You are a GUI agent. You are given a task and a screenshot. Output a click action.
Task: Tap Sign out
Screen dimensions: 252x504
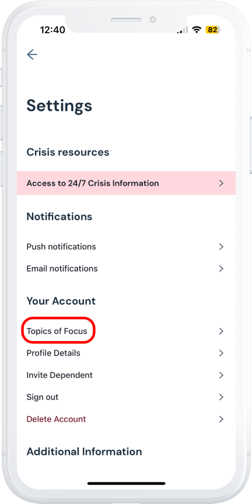point(126,397)
